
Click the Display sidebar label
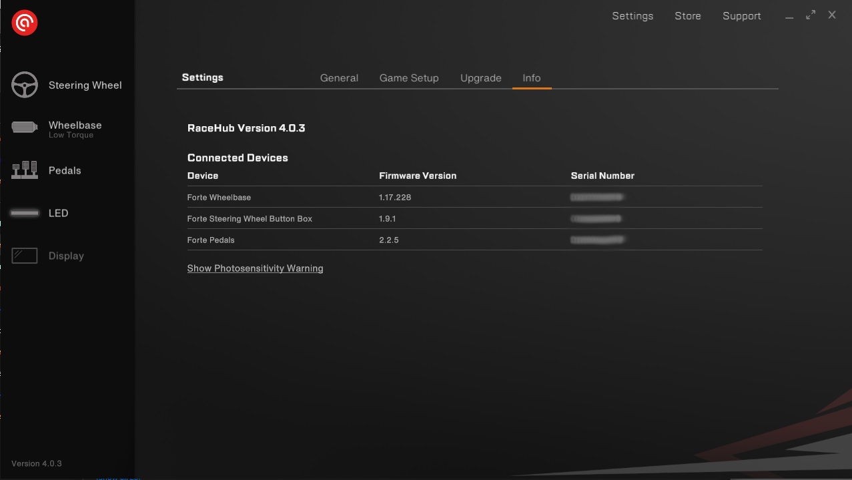(66, 256)
